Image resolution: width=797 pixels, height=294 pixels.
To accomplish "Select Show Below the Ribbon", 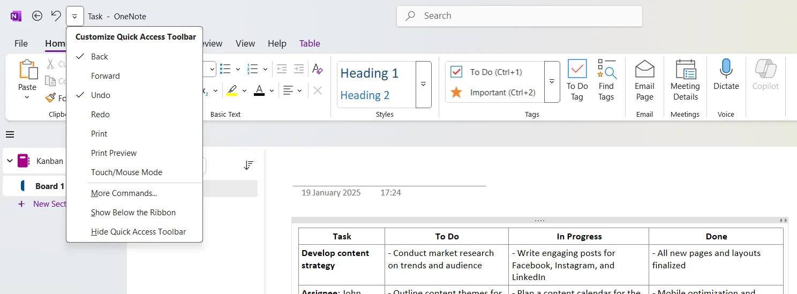I will click(x=134, y=213).
